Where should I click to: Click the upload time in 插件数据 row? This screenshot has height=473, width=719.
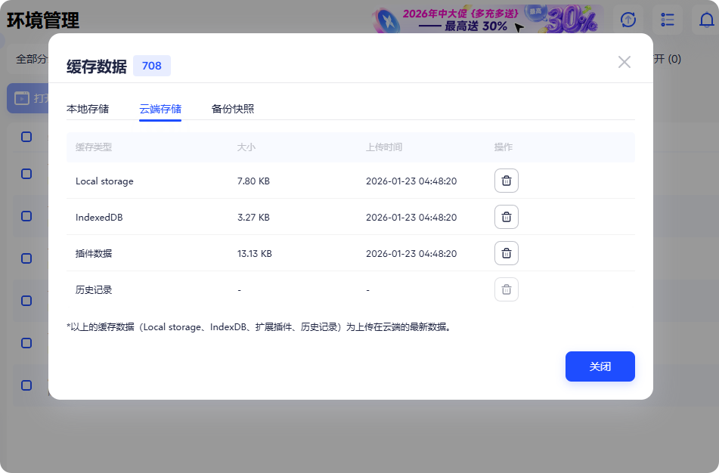411,253
